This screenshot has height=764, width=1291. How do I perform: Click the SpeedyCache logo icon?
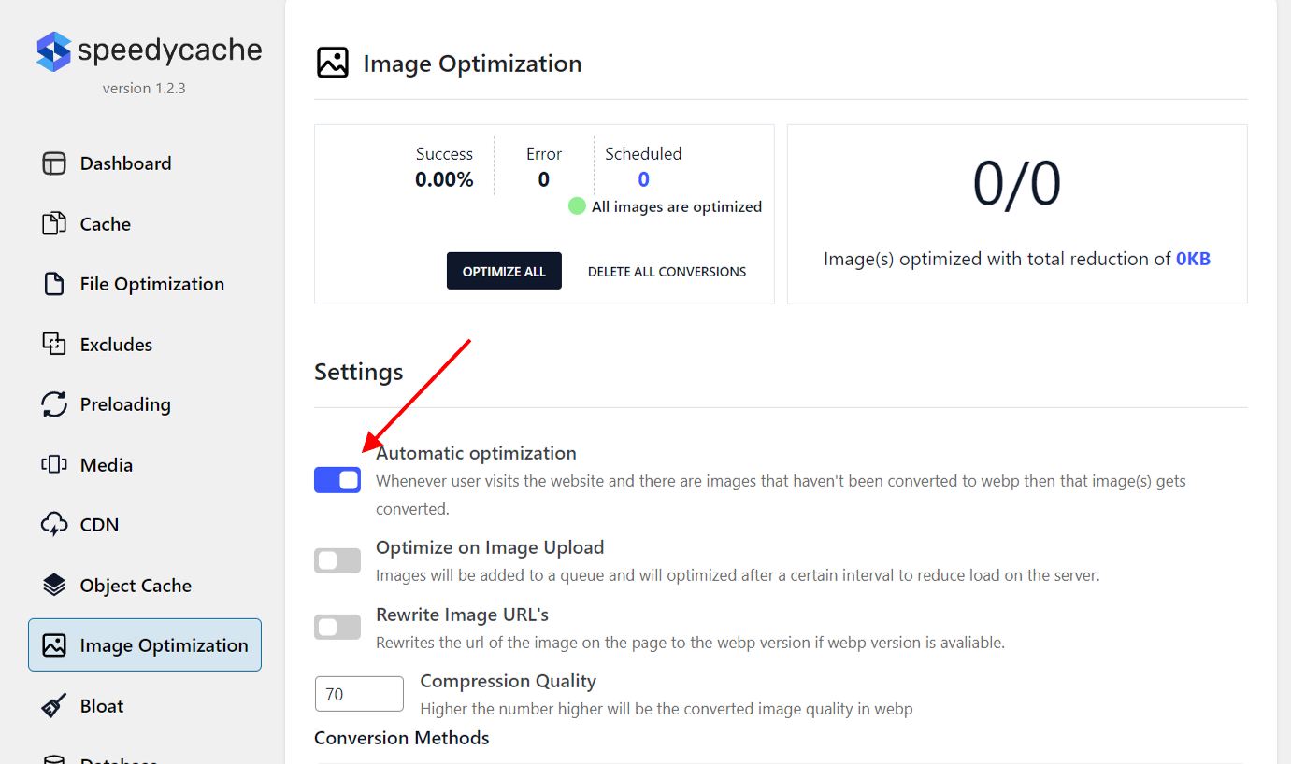point(53,51)
